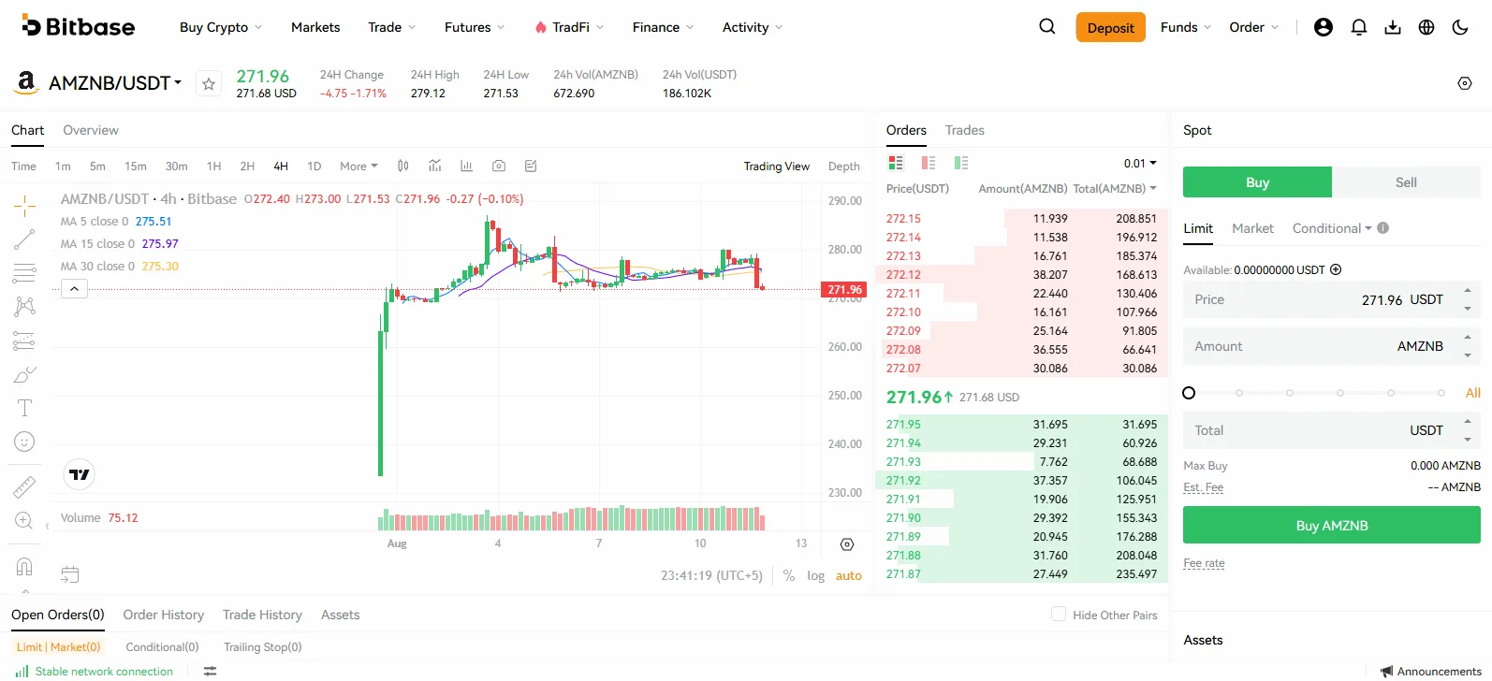The image size is (1492, 681).
Task: Open the Fee rate link
Action: coord(1204,563)
